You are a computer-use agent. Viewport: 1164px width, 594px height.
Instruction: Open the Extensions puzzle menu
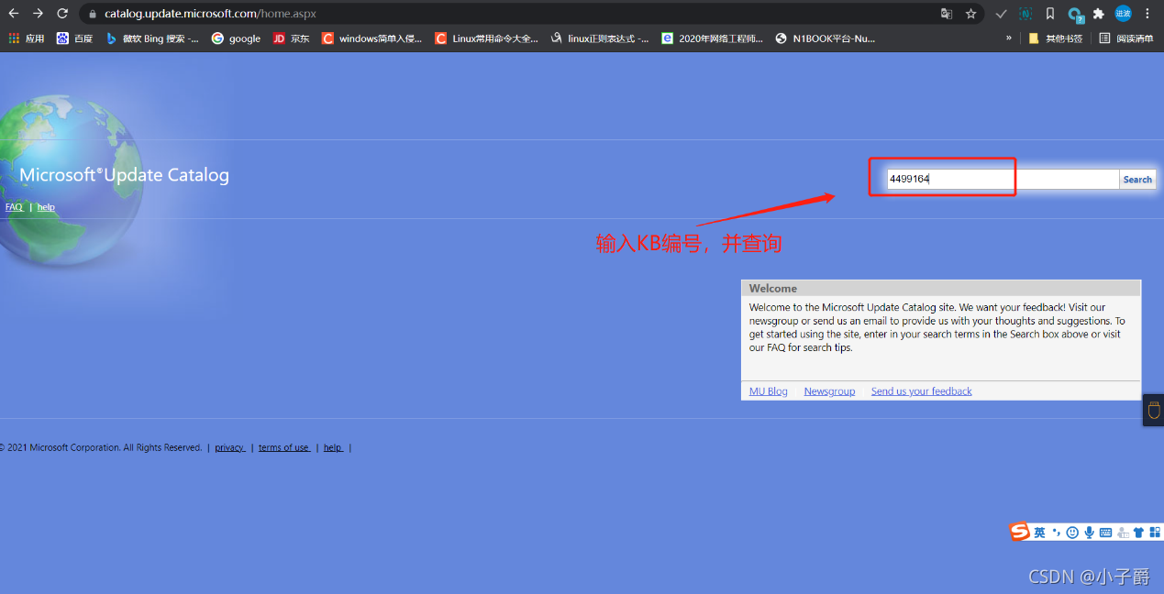1098,14
